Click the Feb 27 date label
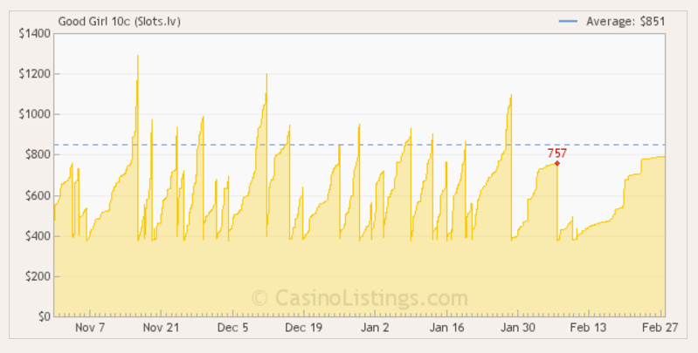The width and height of the screenshot is (698, 353). click(660, 328)
